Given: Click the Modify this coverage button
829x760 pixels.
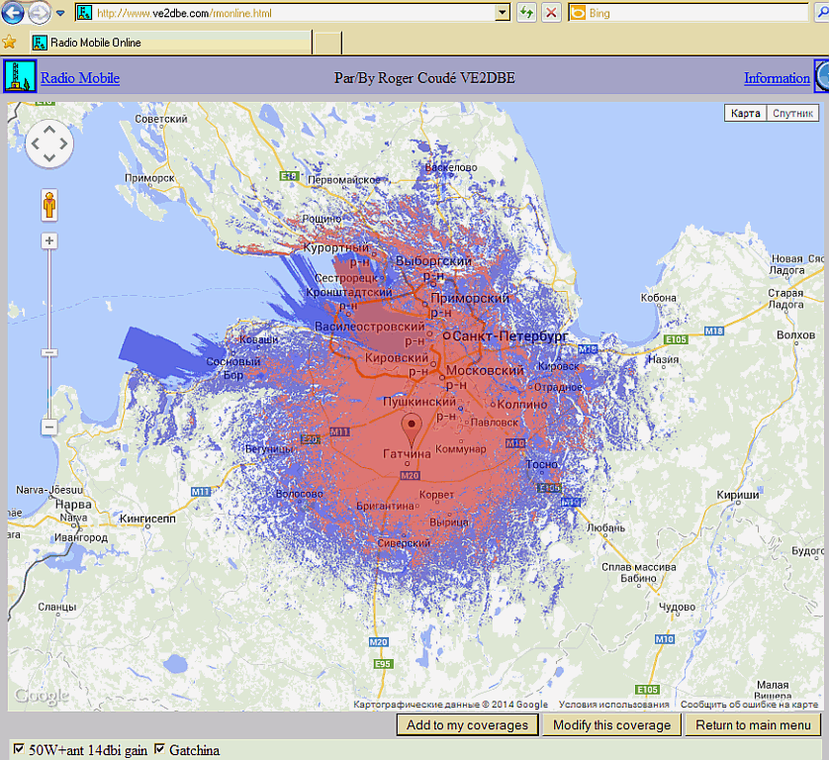Looking at the screenshot, I should pyautogui.click(x=611, y=725).
